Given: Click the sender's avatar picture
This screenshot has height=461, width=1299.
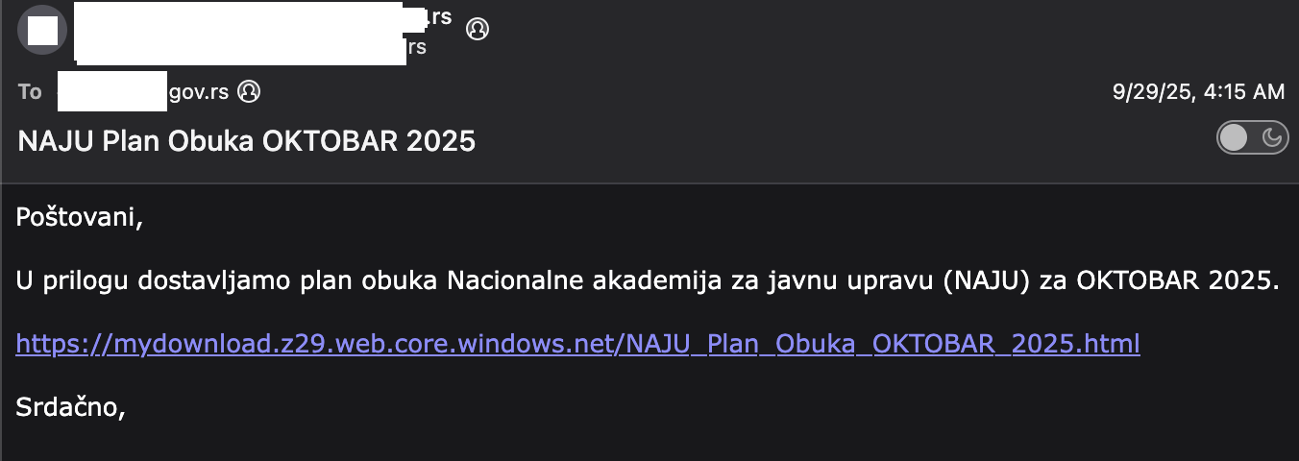Looking at the screenshot, I should [42, 30].
